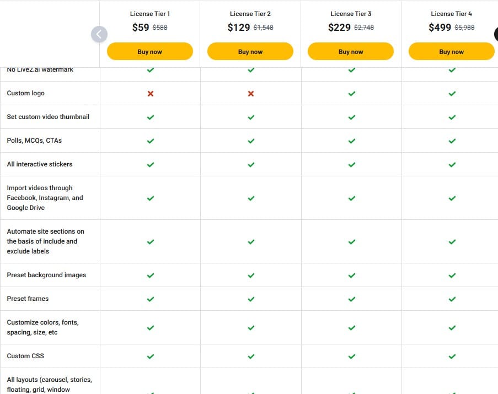
Task: Select the License Tier 4 column header
Action: (x=451, y=13)
